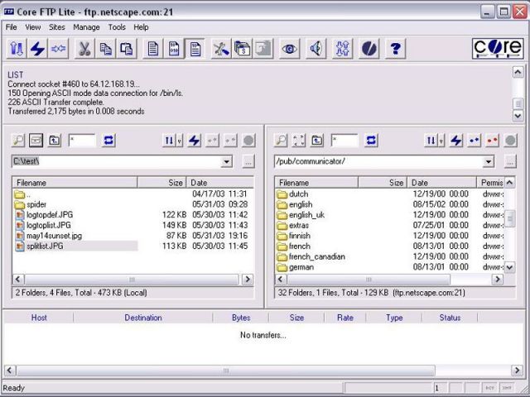The height and width of the screenshot is (397, 530).
Task: Click remote pane lightning quick-transfer icon
Action: (456, 141)
